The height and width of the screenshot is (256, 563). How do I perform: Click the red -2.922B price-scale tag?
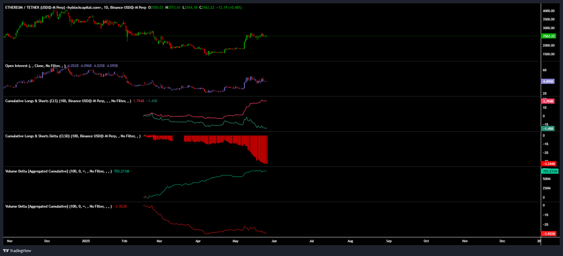pos(549,233)
